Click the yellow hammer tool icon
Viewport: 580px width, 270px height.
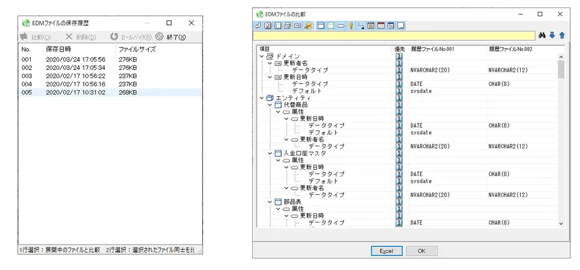click(x=307, y=25)
